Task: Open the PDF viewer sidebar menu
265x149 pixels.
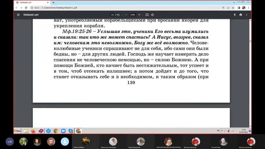Action: coord(18,15)
